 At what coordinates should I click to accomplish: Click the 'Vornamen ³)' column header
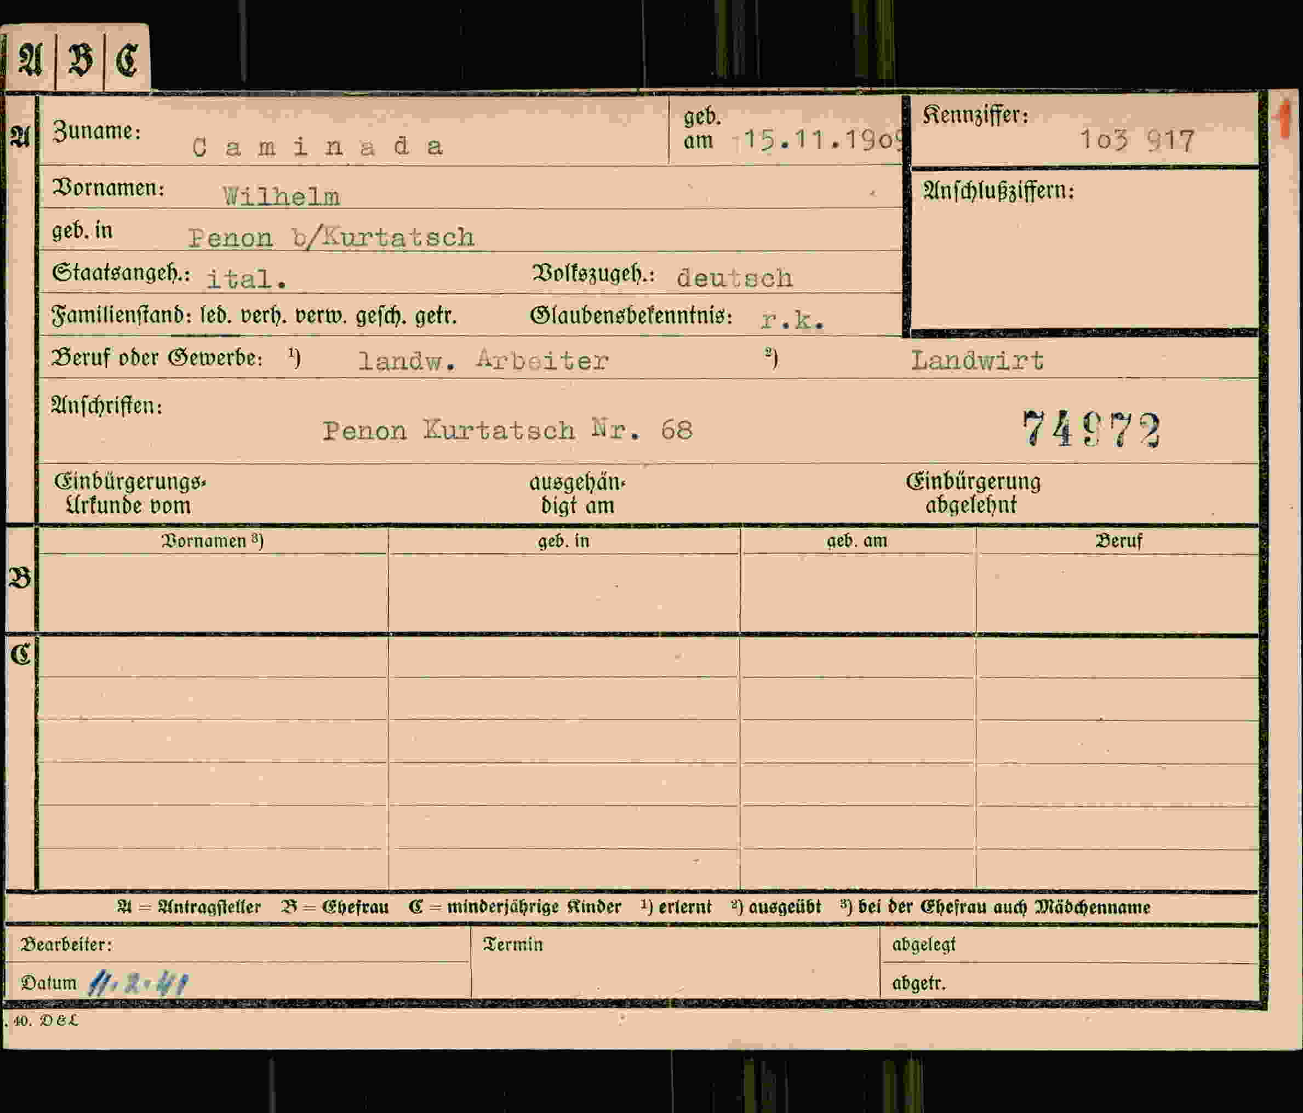coord(213,541)
